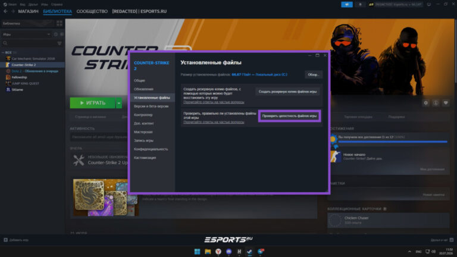Add Counter-Strike 2 to favorites heart icon
Image resolution: width=457 pixels, height=257 pixels.
click(446, 103)
